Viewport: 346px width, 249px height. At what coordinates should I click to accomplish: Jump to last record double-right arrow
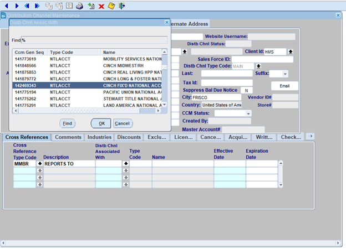pos(37,6)
